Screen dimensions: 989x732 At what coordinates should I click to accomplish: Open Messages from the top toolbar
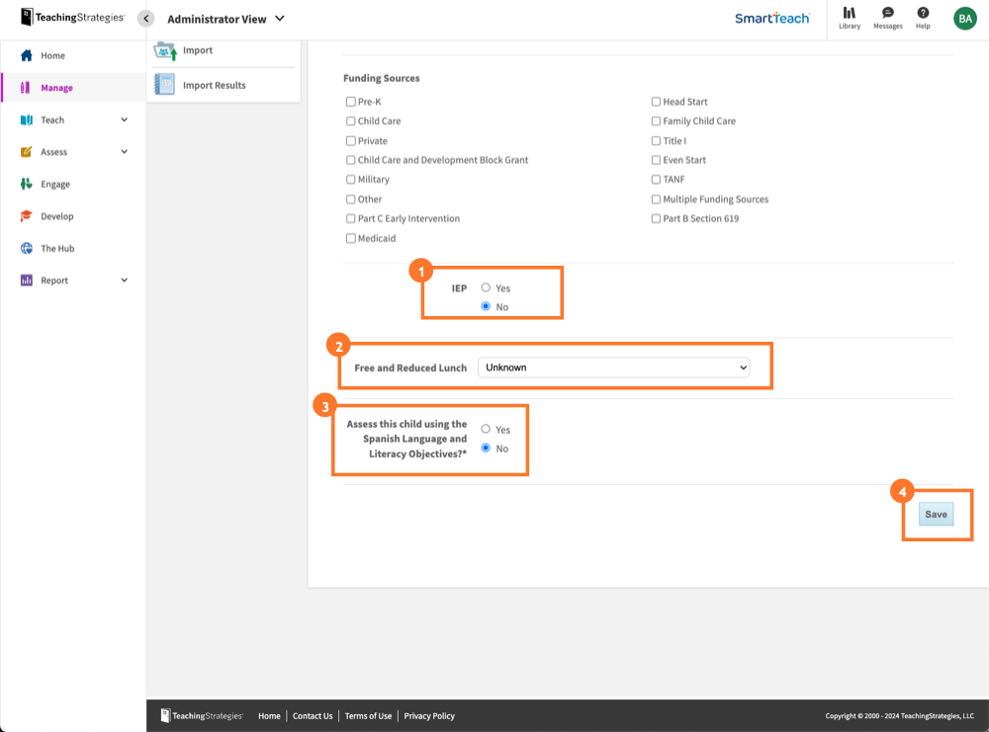887,19
